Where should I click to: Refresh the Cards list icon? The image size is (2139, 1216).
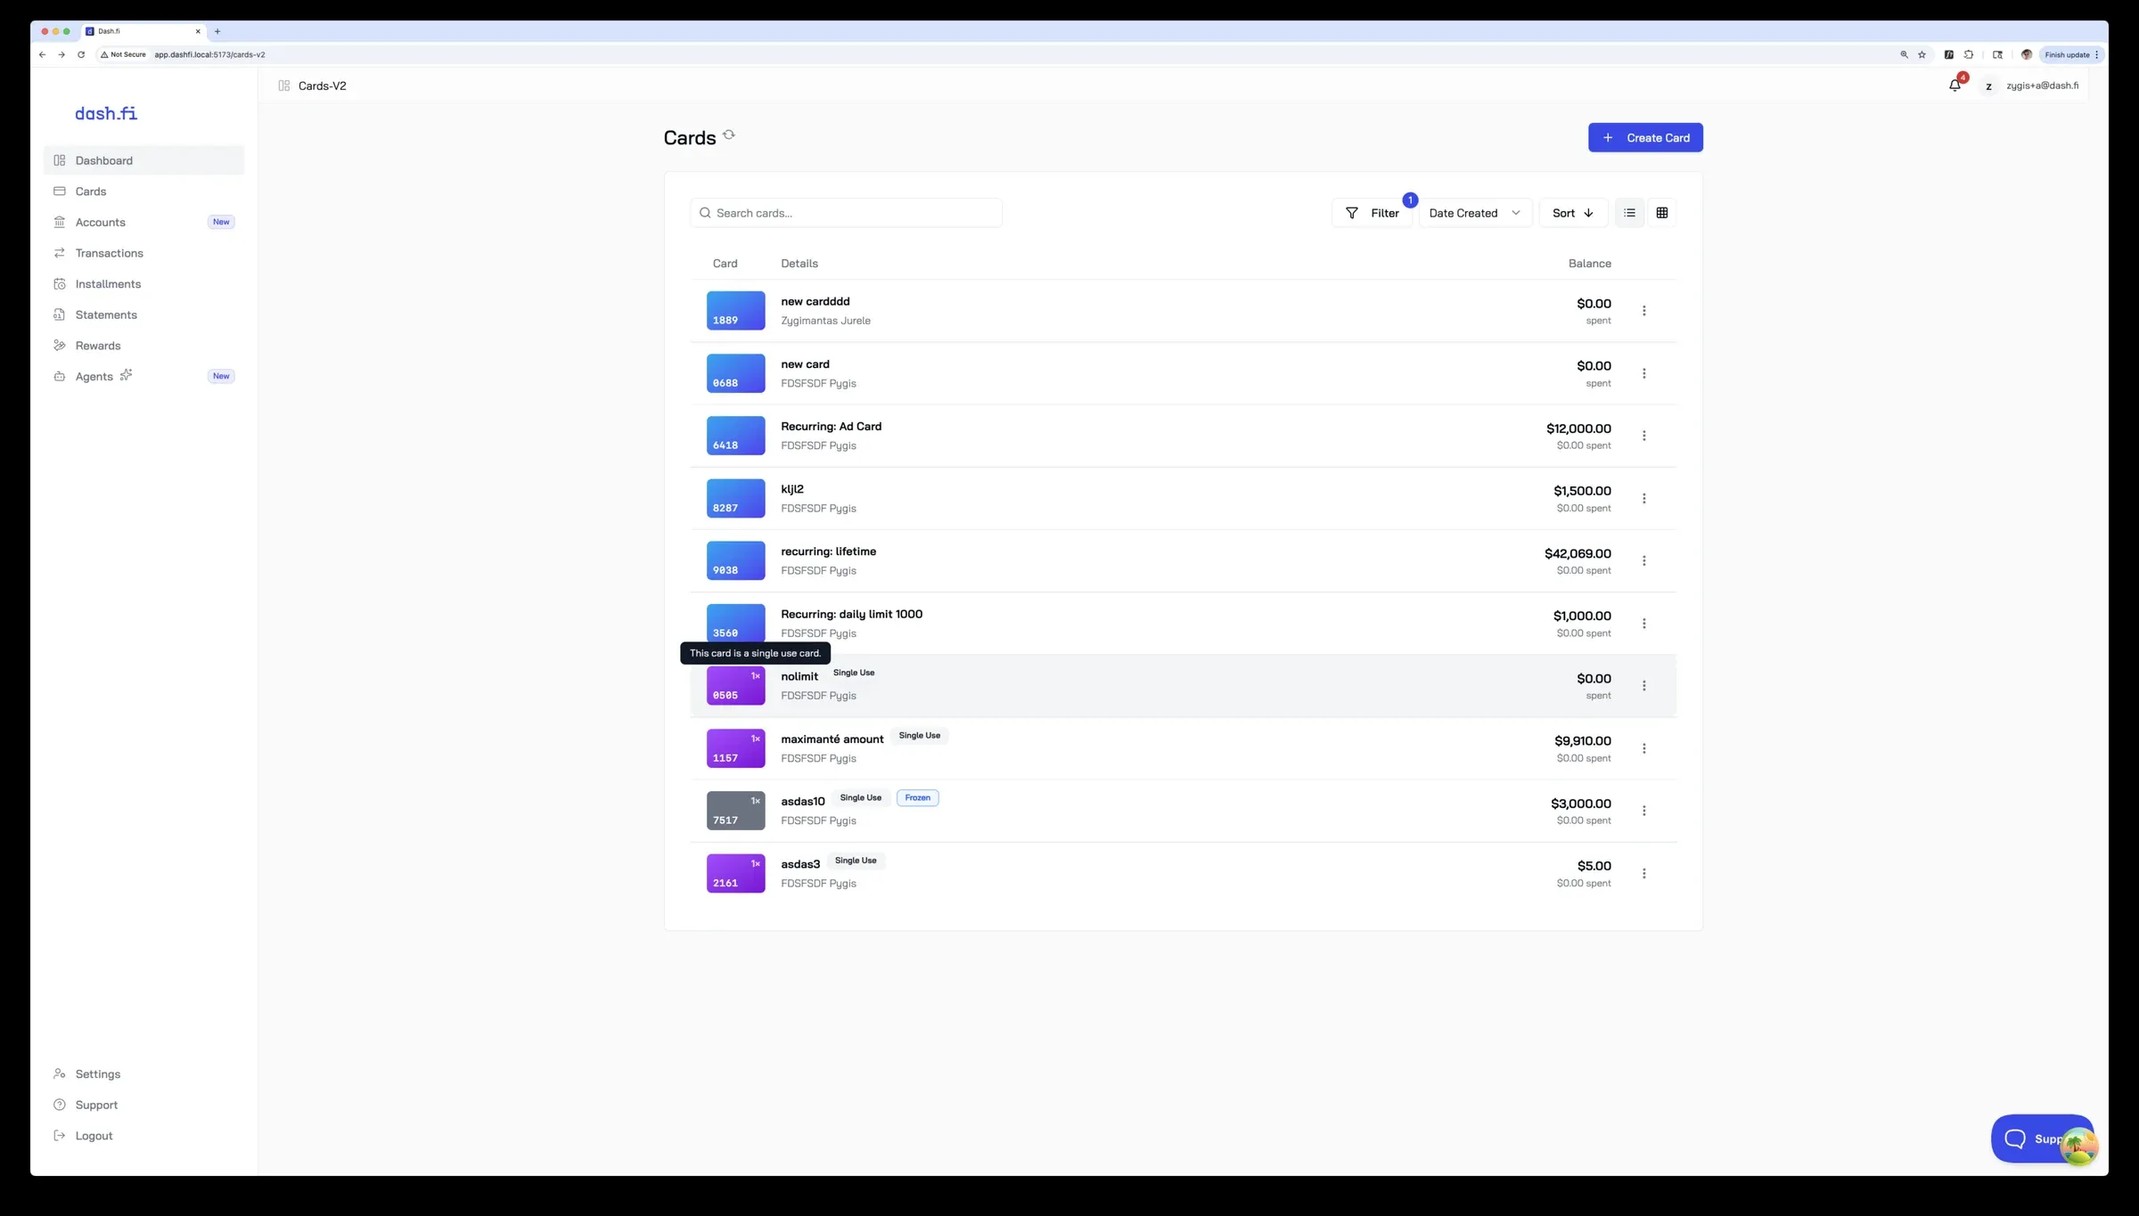point(729,135)
